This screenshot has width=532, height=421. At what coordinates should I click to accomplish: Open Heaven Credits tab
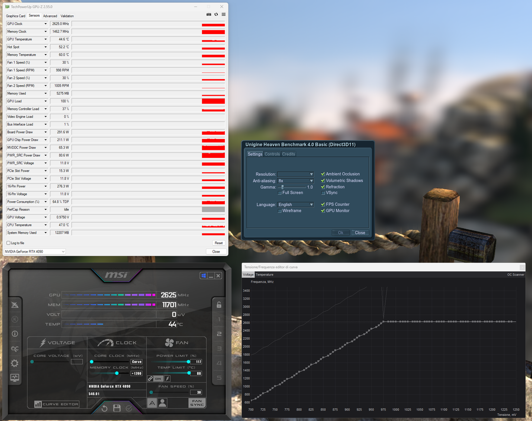tap(288, 154)
